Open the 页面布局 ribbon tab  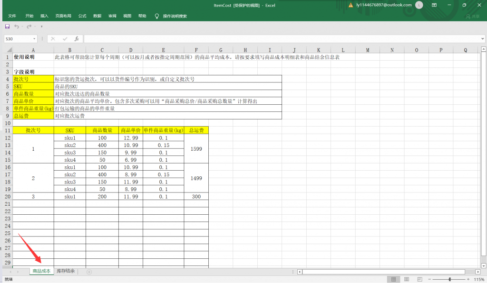(63, 16)
